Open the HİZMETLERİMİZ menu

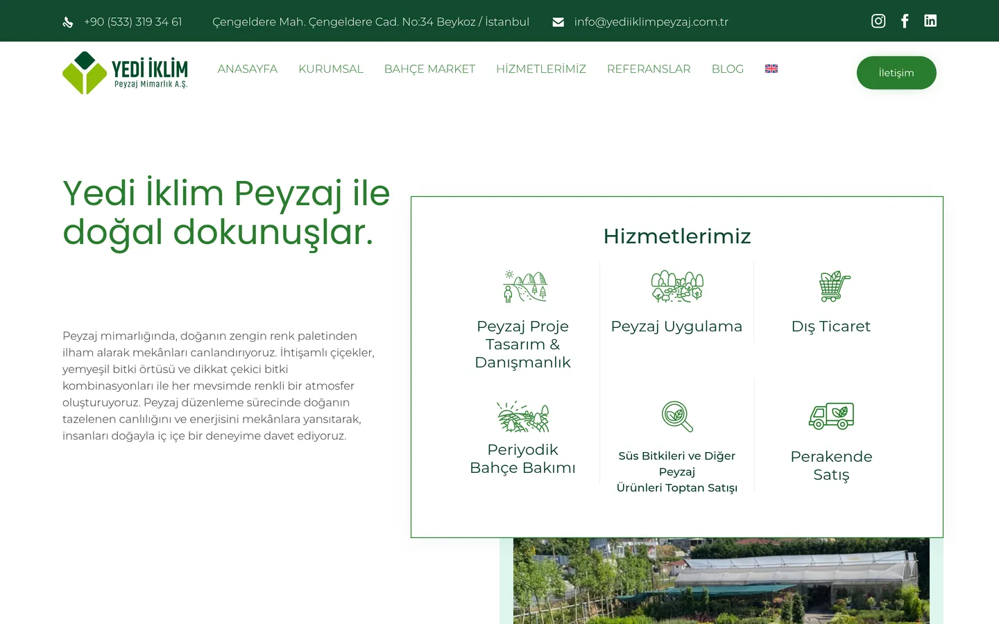[x=541, y=69]
